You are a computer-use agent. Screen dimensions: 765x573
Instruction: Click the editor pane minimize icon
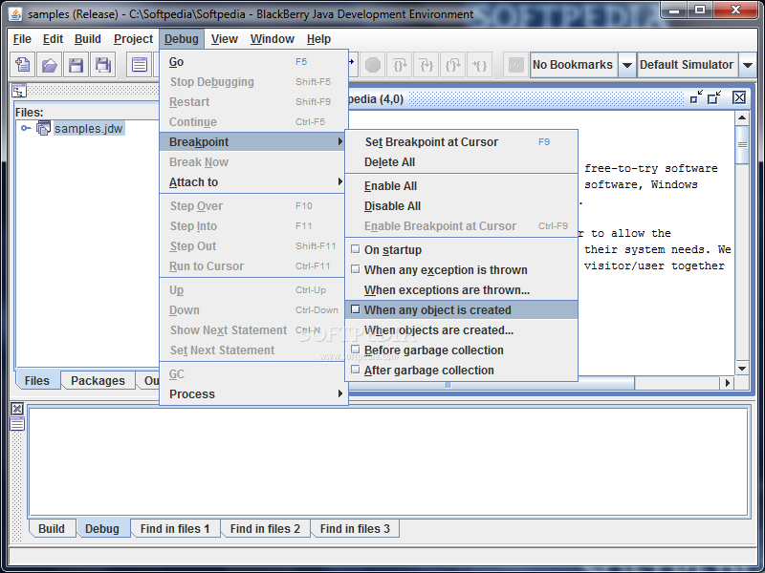click(x=696, y=98)
